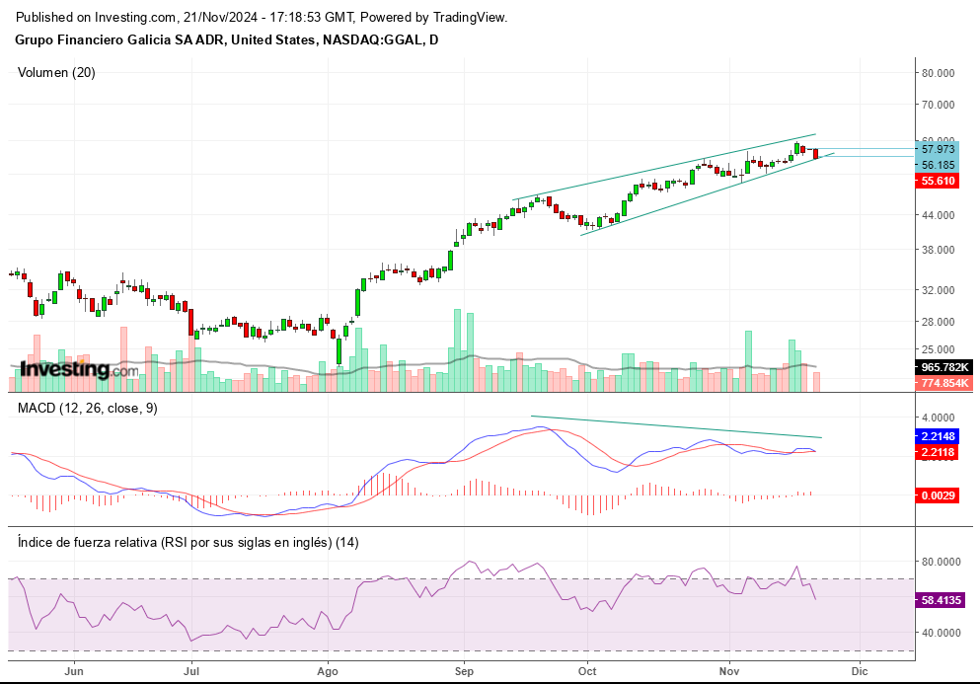Click the RSI 40.0000 axis label
980x684 pixels.
(941, 633)
